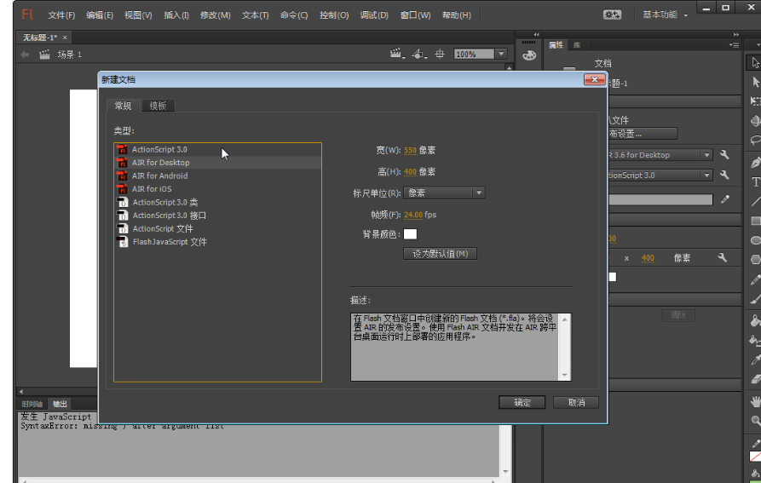Choose FlashJavaScript 文件 type
The height and width of the screenshot is (483, 761).
tap(217, 242)
